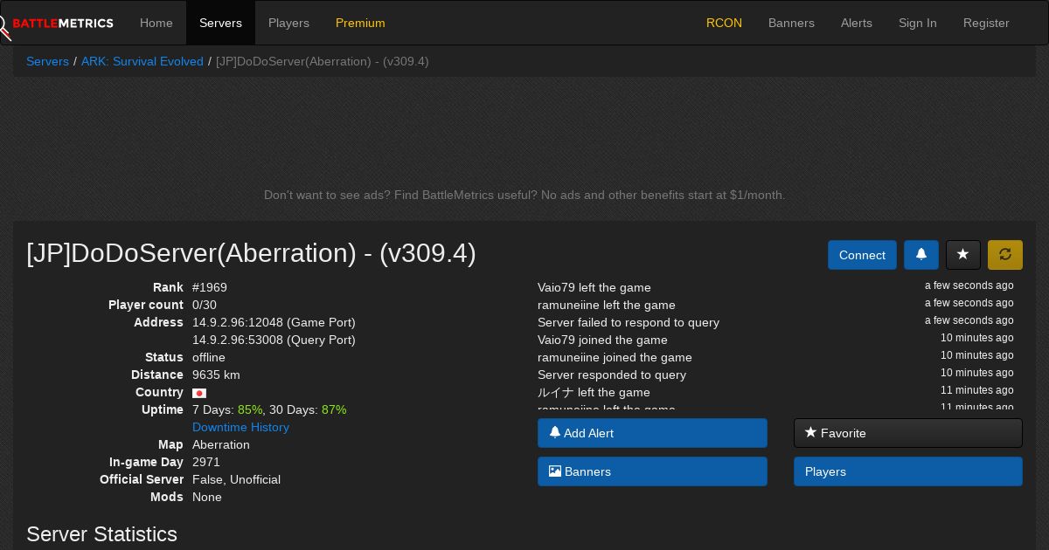Screen dimensions: 1049x550
Task: Go to Register page
Action: pos(986,23)
